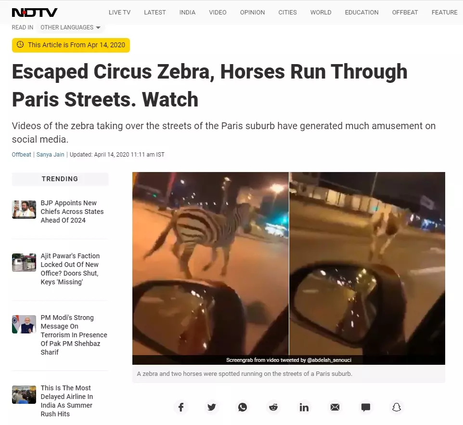This screenshot has height=425, width=463.
Task: Share article on Facebook icon
Action: coord(181,407)
